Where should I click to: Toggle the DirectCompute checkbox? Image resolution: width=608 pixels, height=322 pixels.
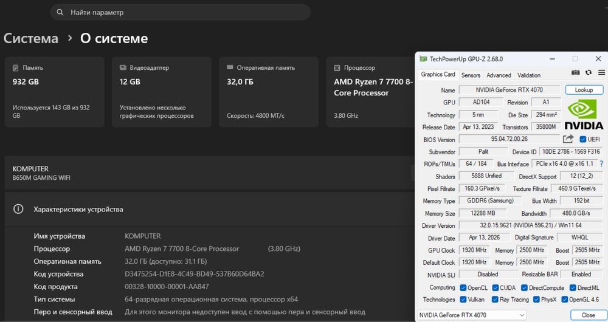tap(524, 287)
